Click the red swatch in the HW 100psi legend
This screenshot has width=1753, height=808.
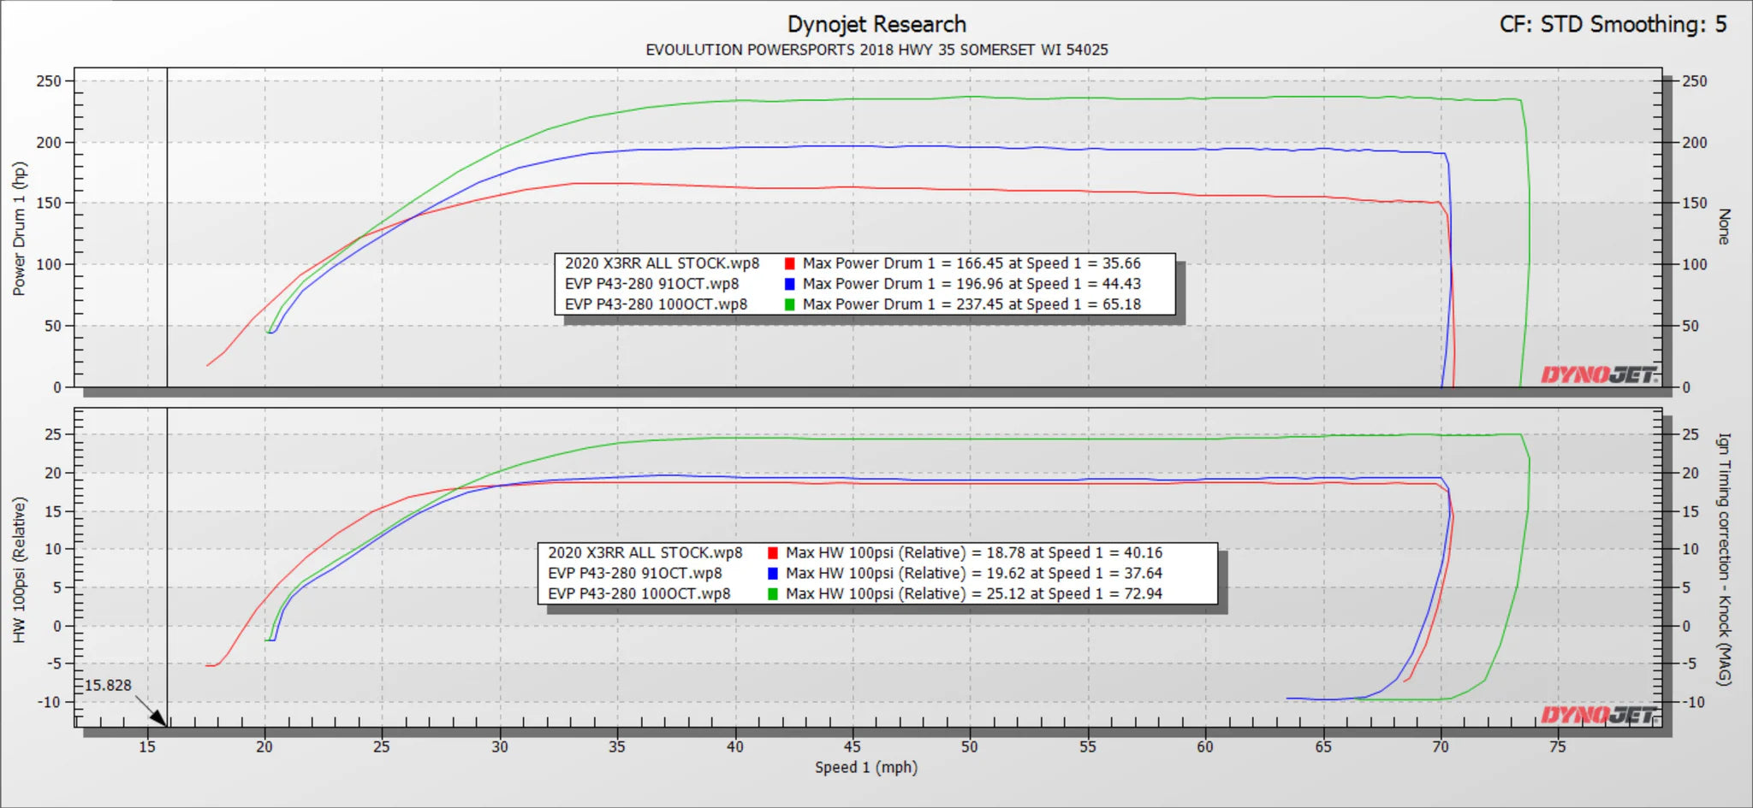(x=773, y=553)
